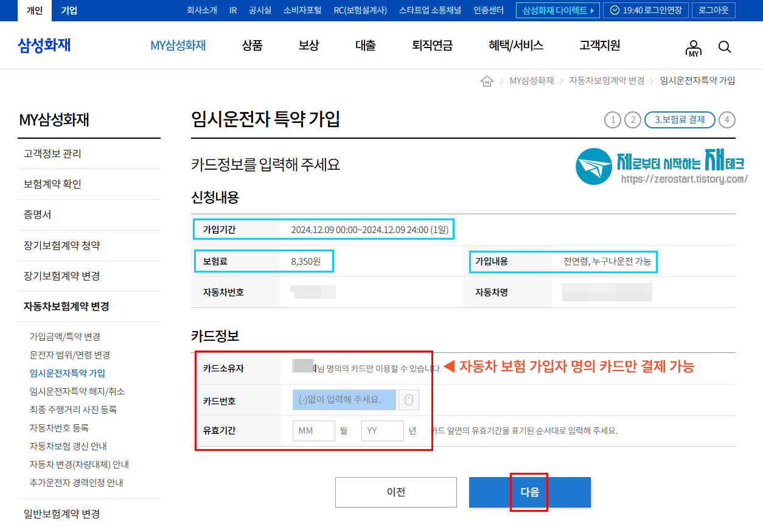
Task: Open 보험계약 확인 sidebar item
Action: 89,184
